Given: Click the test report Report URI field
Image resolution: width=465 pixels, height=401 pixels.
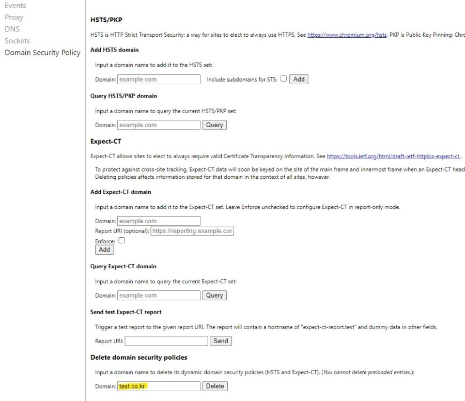Looking at the screenshot, I should (x=166, y=341).
